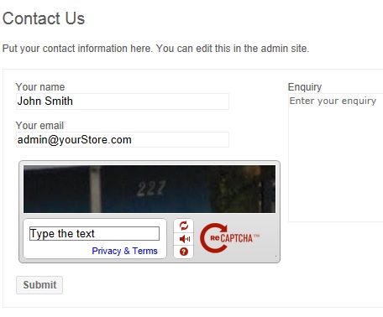Click the Enquiry label

pos(305,87)
